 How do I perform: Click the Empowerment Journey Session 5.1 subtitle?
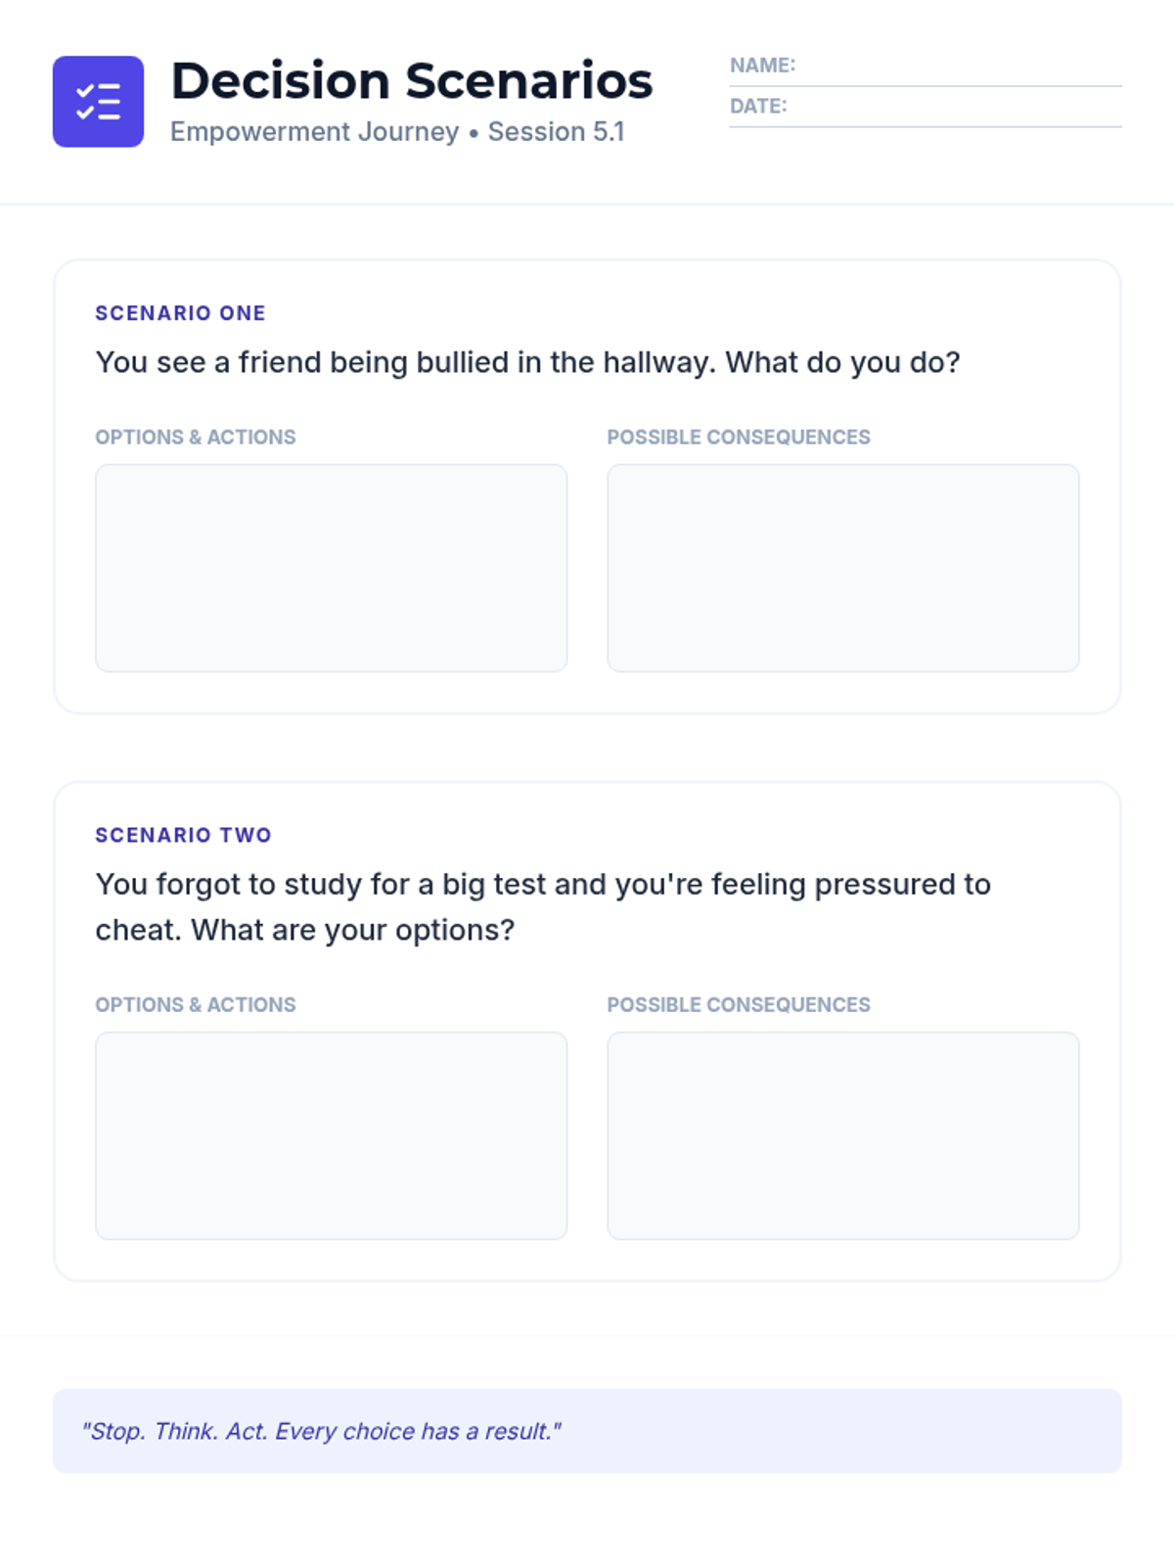pos(397,131)
